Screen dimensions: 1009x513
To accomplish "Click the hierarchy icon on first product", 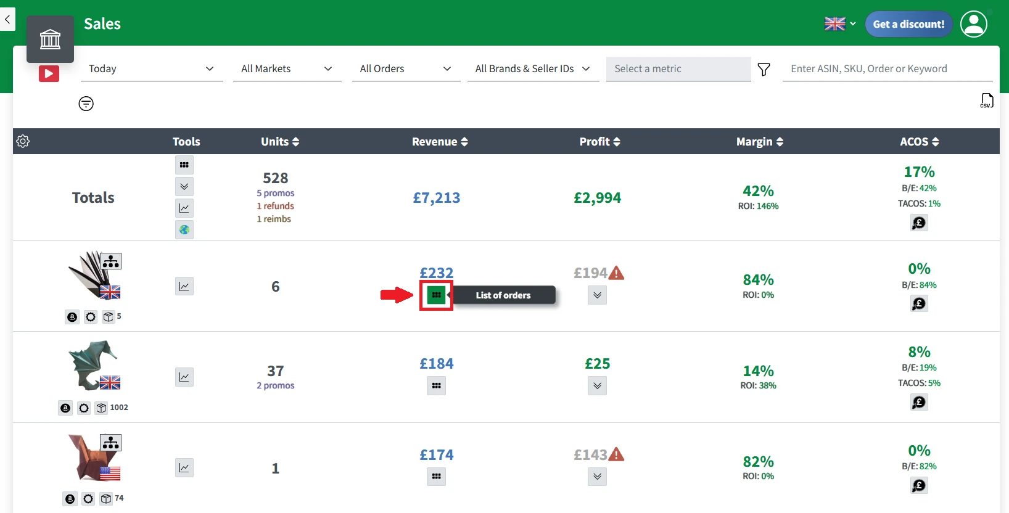I will point(111,261).
